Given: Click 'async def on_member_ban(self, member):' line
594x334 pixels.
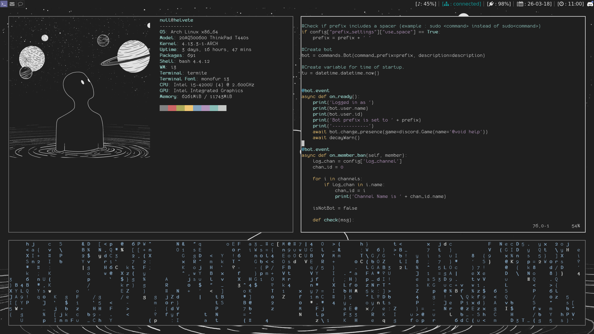Looking at the screenshot, I should [354, 155].
